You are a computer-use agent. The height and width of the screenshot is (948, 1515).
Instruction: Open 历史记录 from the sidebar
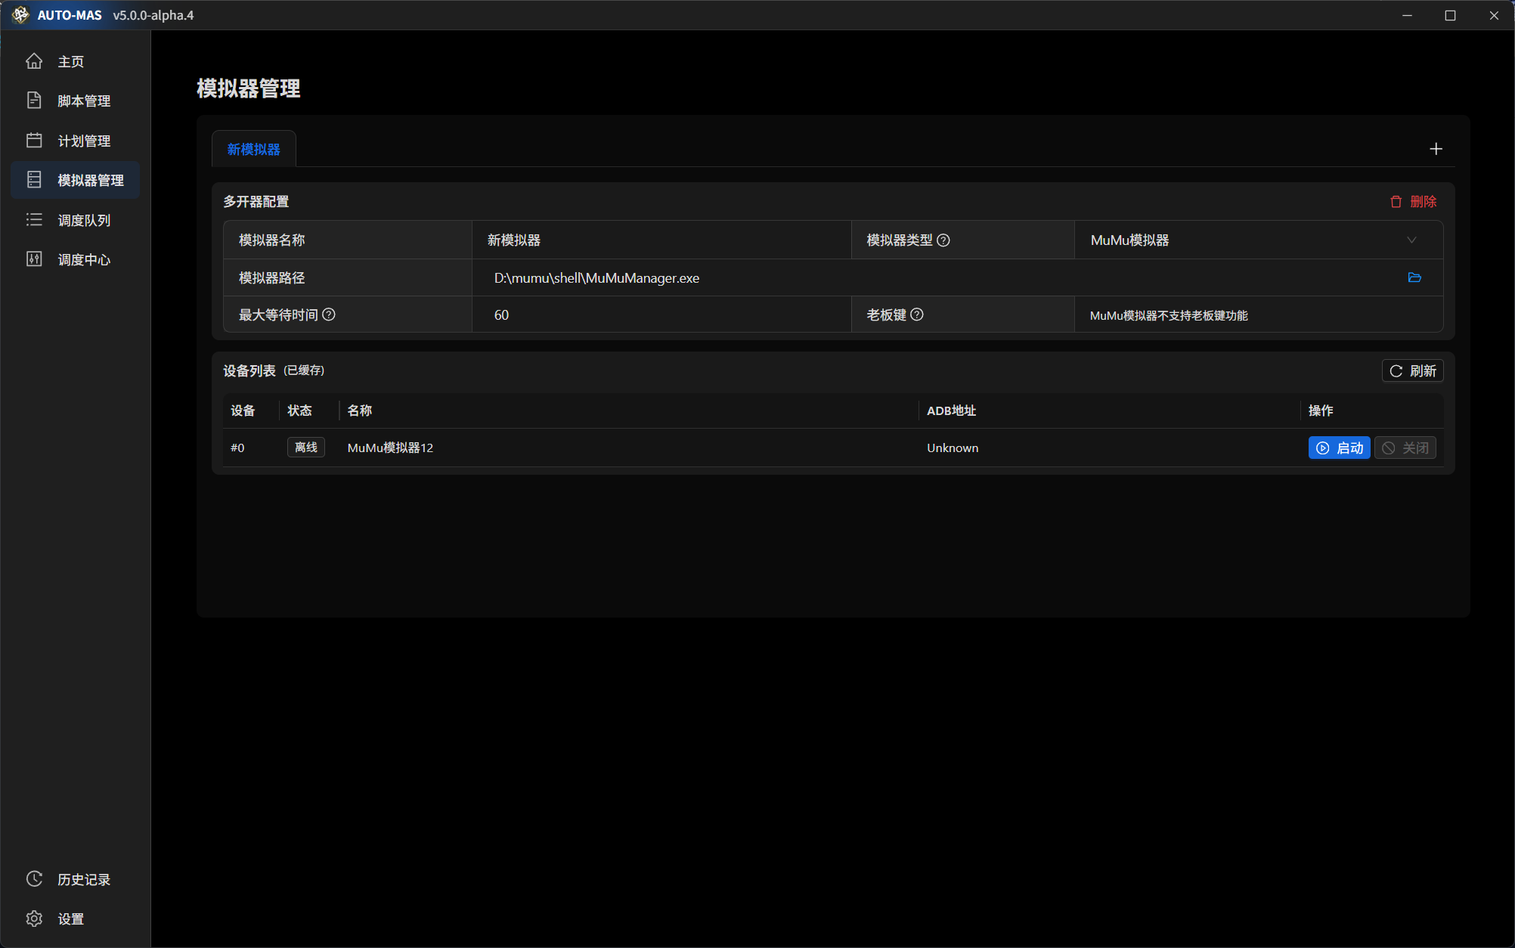pyautogui.click(x=85, y=879)
